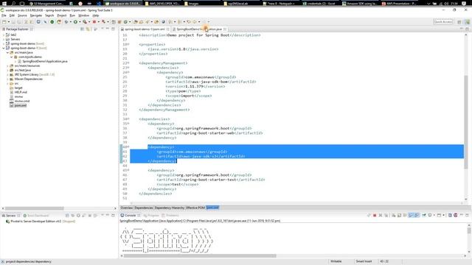Screen dimensions: 472x265
Task: Switch to the Console view tab
Action: [x=131, y=216]
